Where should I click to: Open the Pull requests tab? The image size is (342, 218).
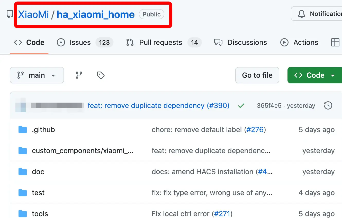(160, 42)
